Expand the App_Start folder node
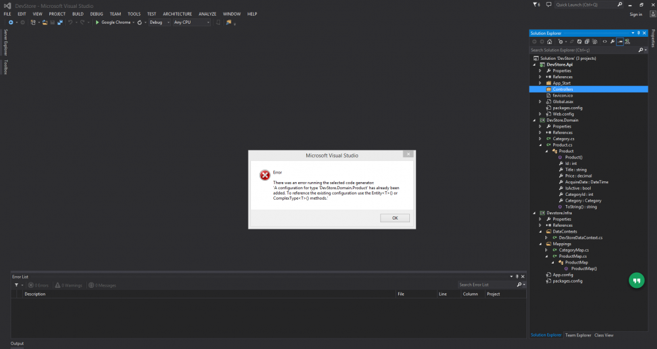The width and height of the screenshot is (657, 349). 540,83
